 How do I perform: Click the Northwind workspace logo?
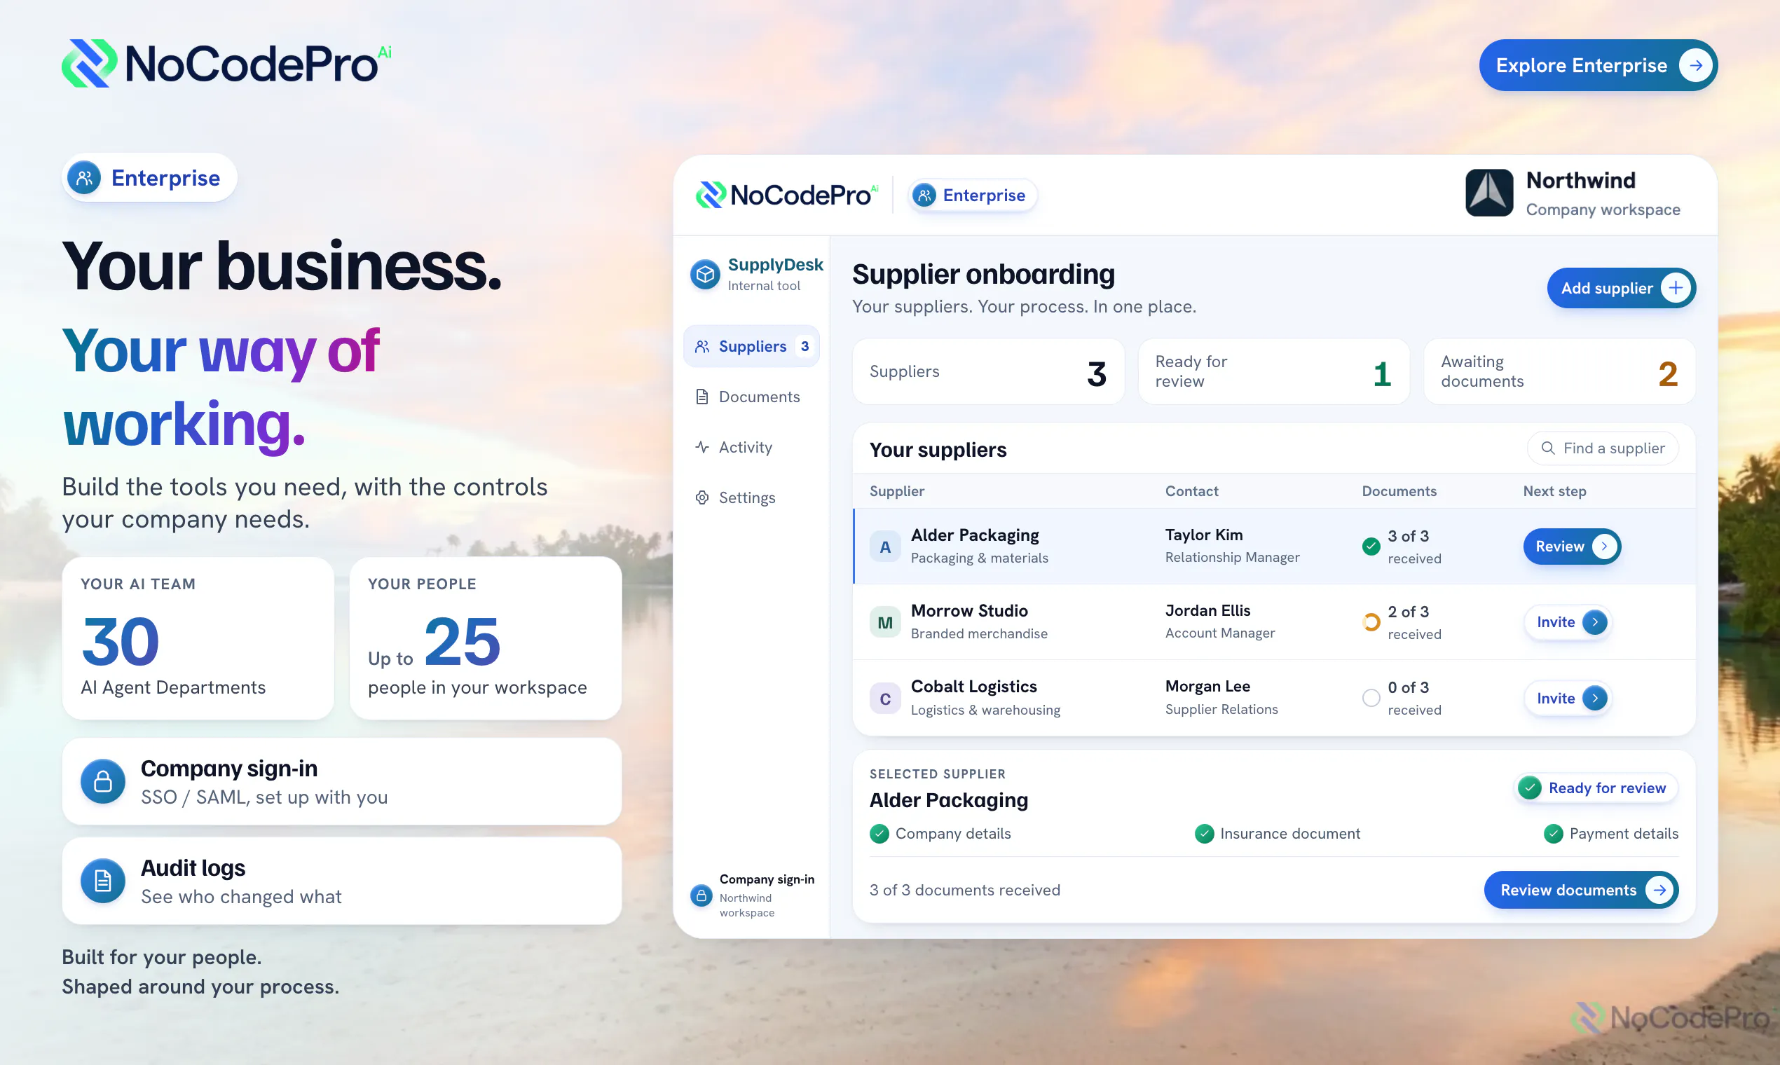click(1488, 193)
